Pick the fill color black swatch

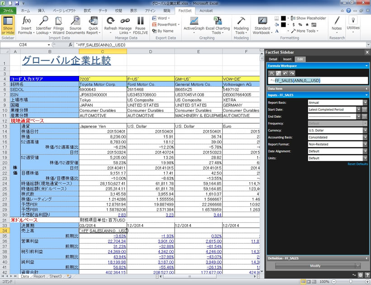(283, 24)
